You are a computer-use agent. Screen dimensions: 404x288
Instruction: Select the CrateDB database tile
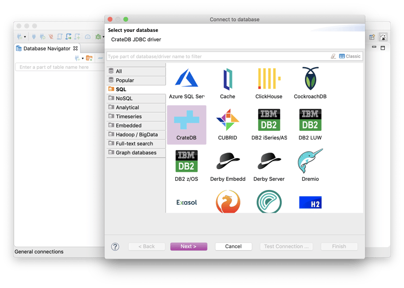click(186, 125)
